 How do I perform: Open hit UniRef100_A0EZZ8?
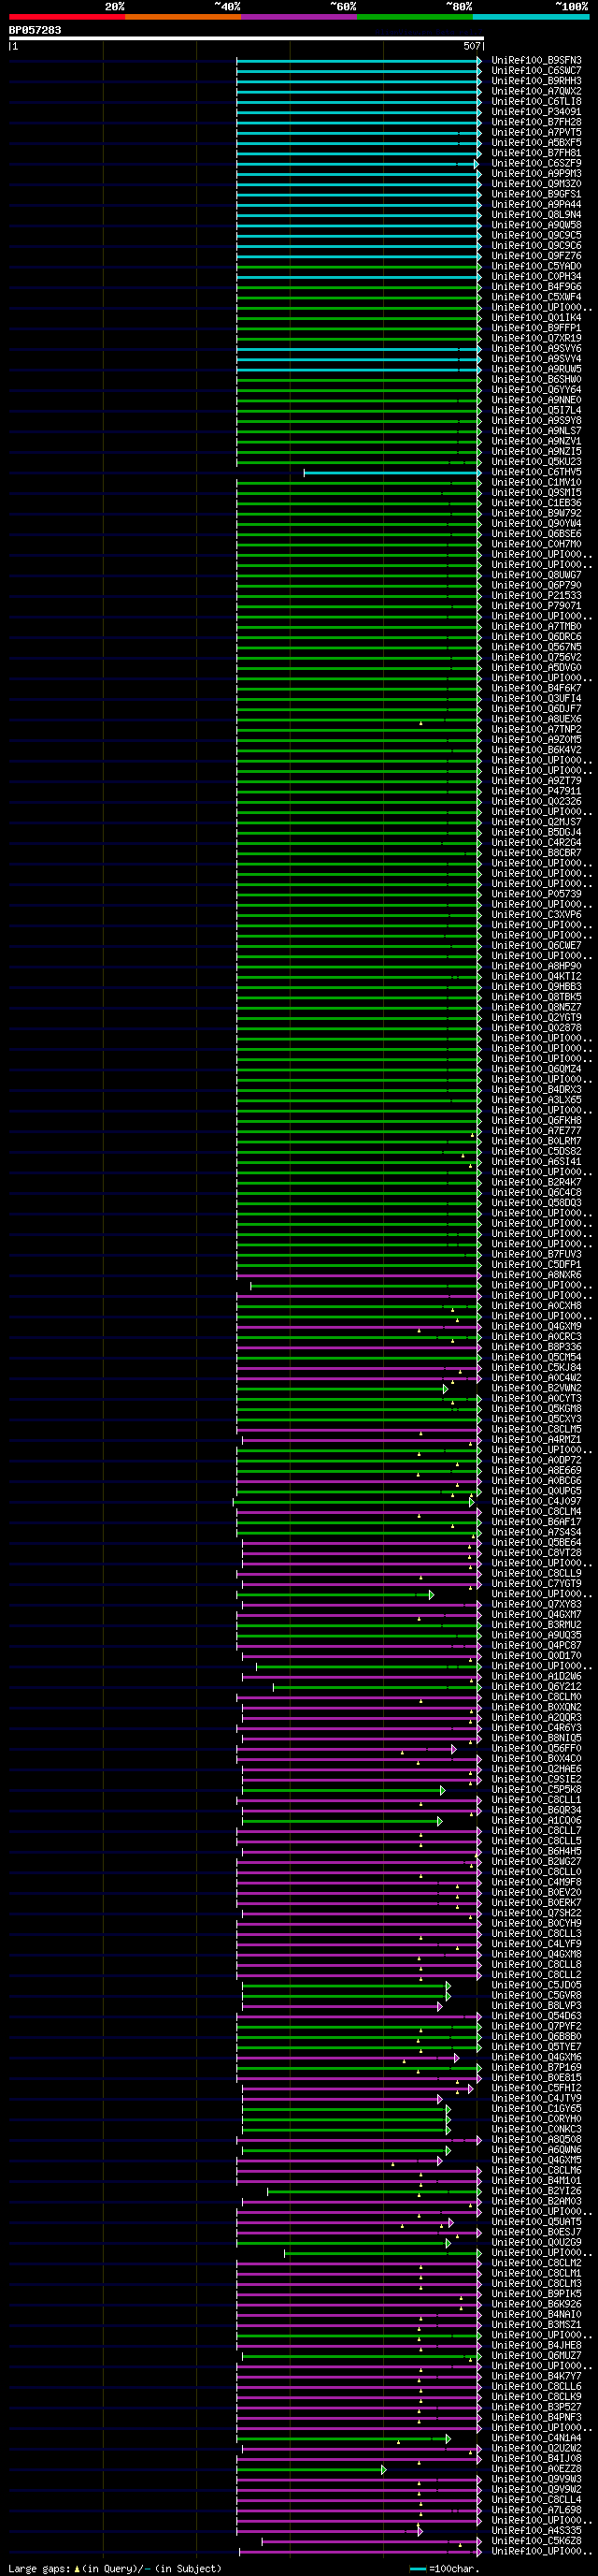536,2469
